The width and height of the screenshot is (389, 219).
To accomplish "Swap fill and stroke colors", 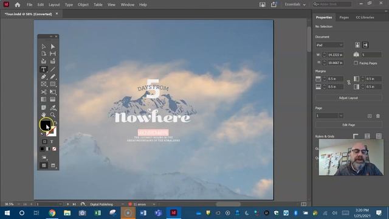I will click(55, 123).
